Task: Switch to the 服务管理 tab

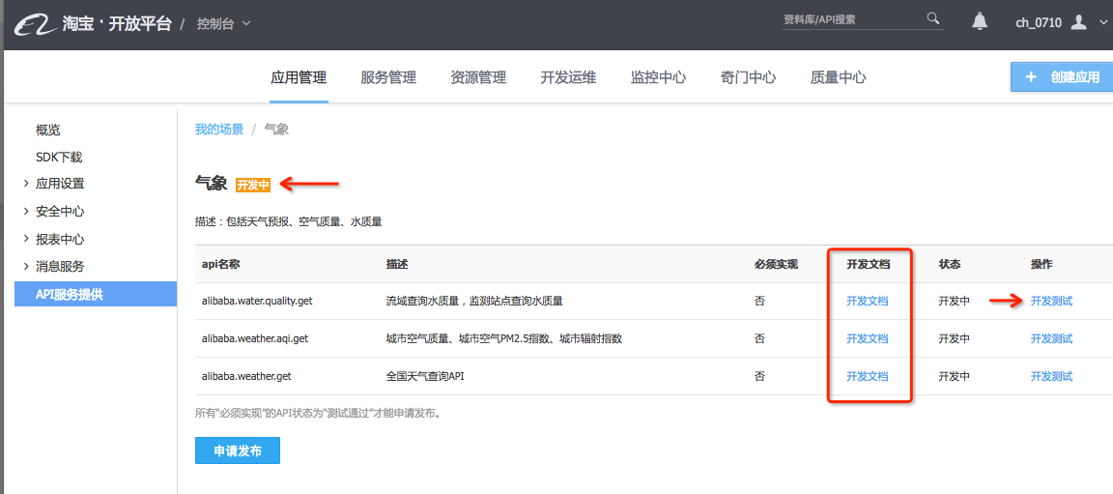Action: tap(388, 77)
